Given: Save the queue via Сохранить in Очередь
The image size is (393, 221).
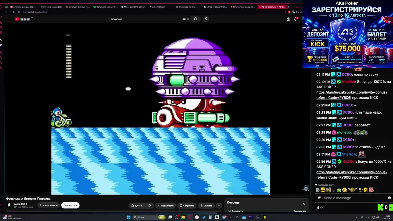Looking at the screenshot, I should point(235,211).
